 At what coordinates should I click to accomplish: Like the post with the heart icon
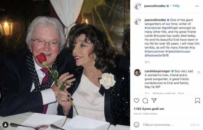tap(136, 101)
